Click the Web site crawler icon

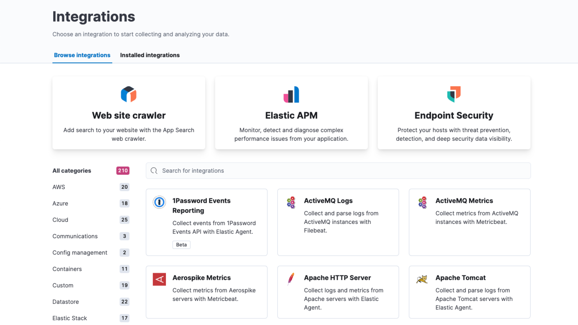click(x=129, y=94)
